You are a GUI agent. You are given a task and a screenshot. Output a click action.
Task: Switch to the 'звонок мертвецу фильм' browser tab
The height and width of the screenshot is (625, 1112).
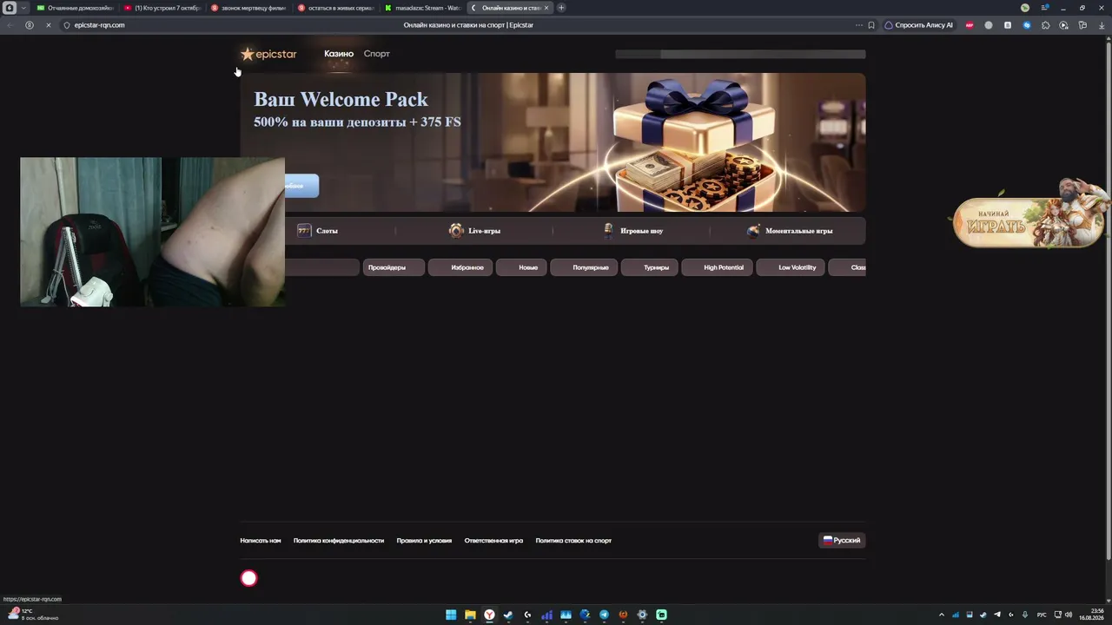pos(249,8)
